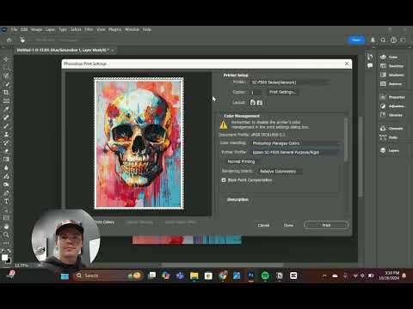
Task: Click the Color Management section scrollbar
Action: [346, 139]
